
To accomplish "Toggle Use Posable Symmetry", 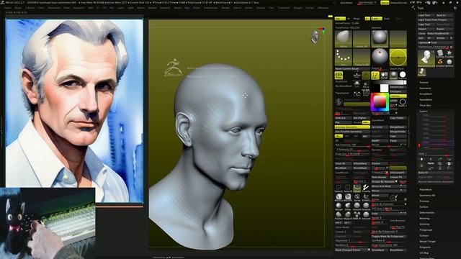I will [x=352, y=132].
